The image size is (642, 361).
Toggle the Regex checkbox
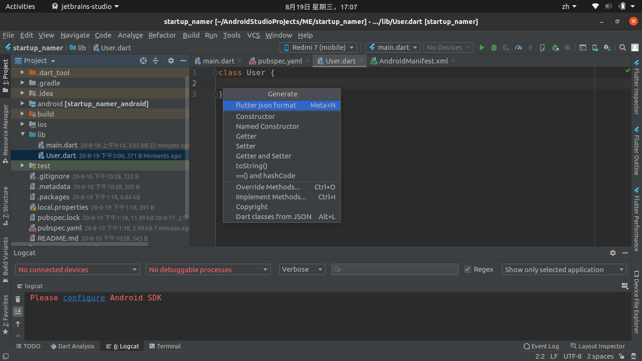point(468,269)
